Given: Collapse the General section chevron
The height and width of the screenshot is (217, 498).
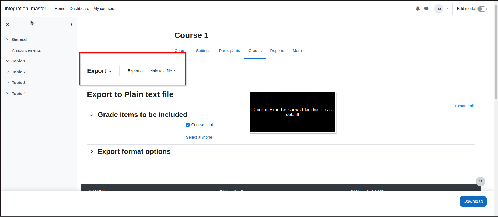Looking at the screenshot, I should click(x=8, y=39).
